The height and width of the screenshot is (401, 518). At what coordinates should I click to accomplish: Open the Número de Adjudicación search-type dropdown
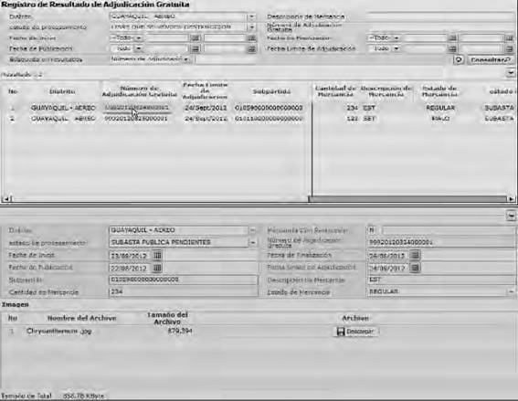click(151, 59)
